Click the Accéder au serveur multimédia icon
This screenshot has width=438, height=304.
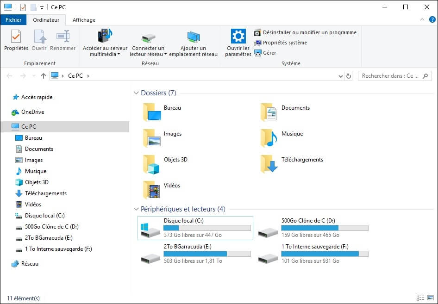pos(105,42)
